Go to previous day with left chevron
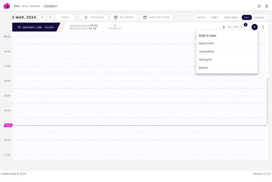Screen dimensions: 272x182 [x=42, y=17]
